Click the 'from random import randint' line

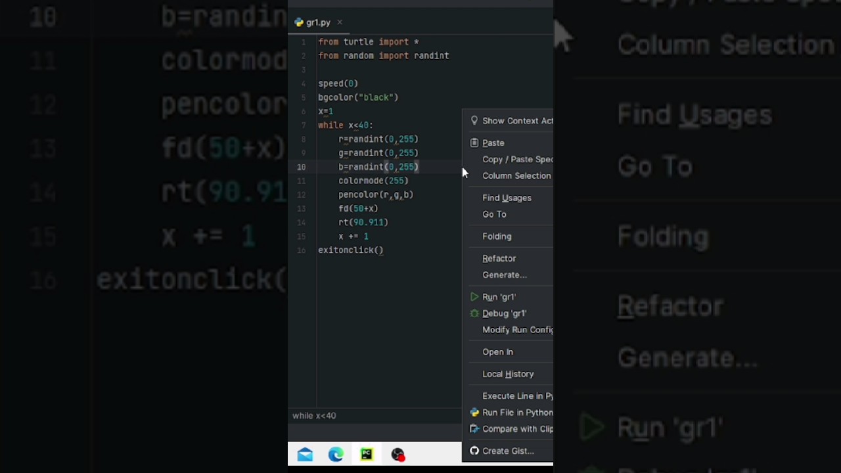pyautogui.click(x=384, y=56)
